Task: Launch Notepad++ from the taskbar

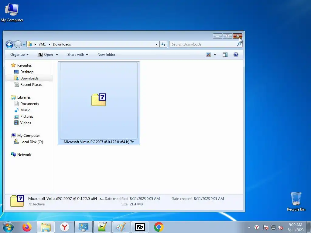Action: coord(102,227)
